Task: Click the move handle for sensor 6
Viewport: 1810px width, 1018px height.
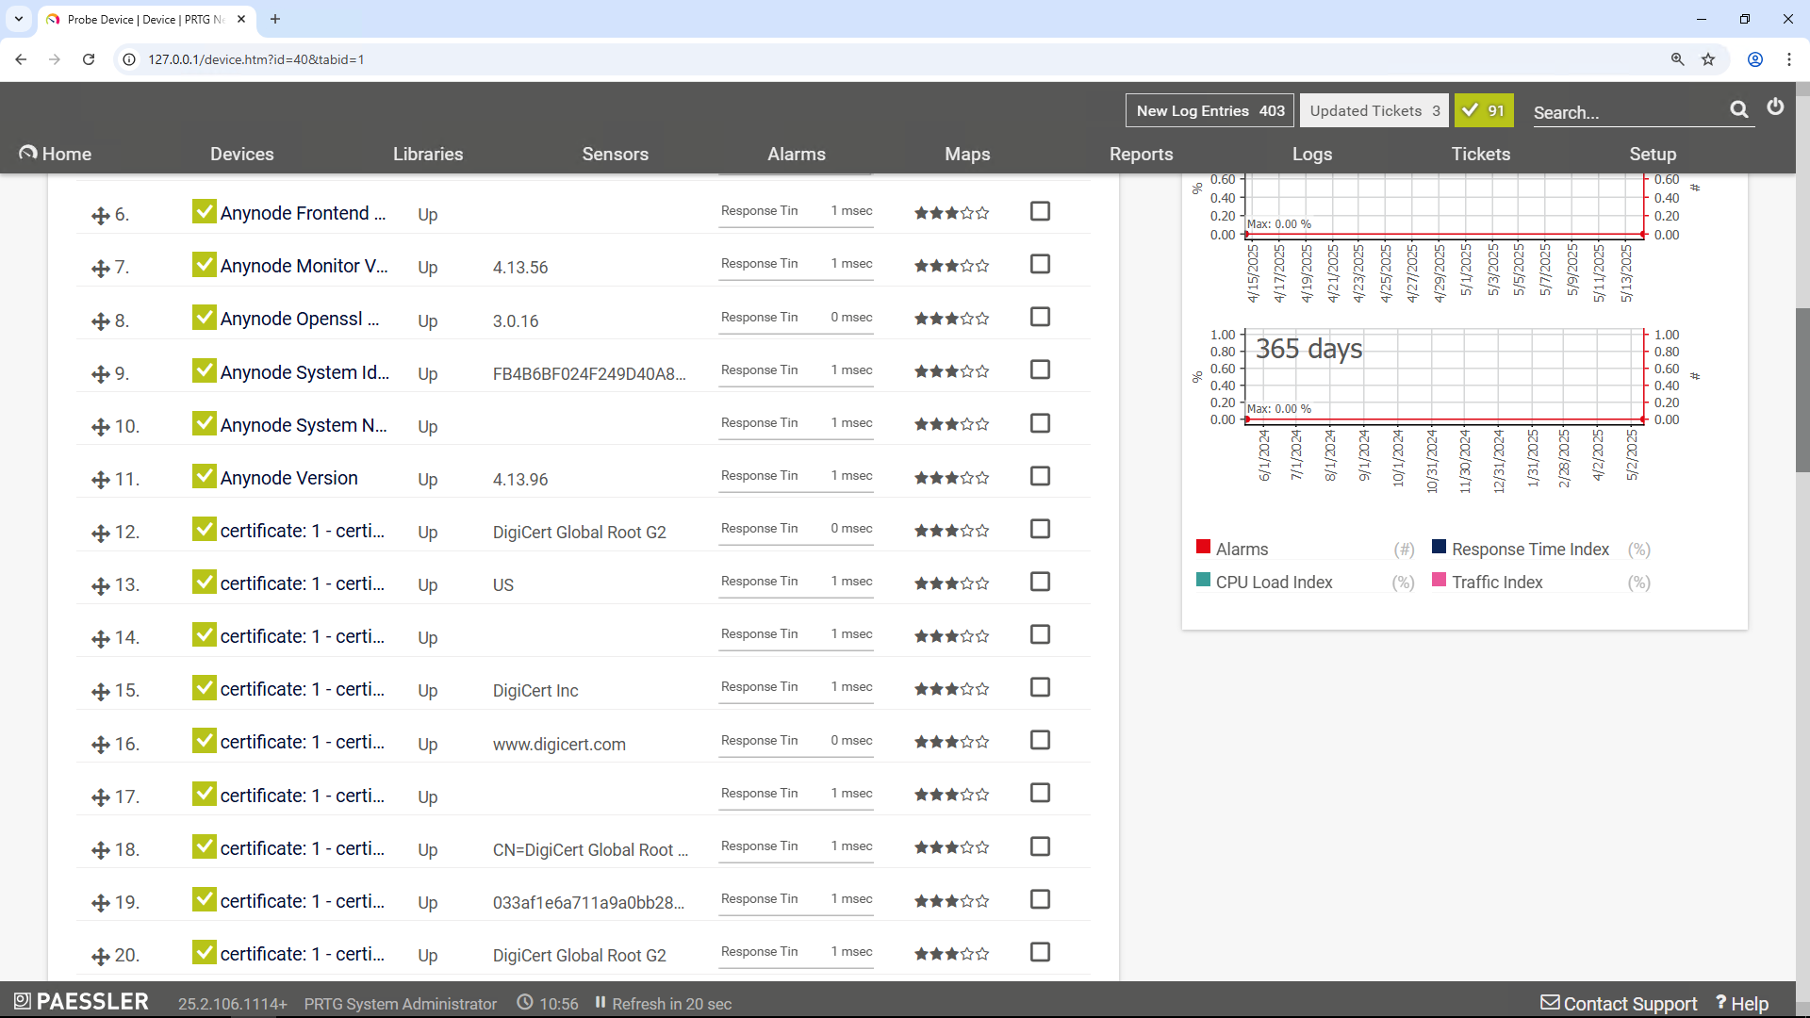Action: pos(101,216)
